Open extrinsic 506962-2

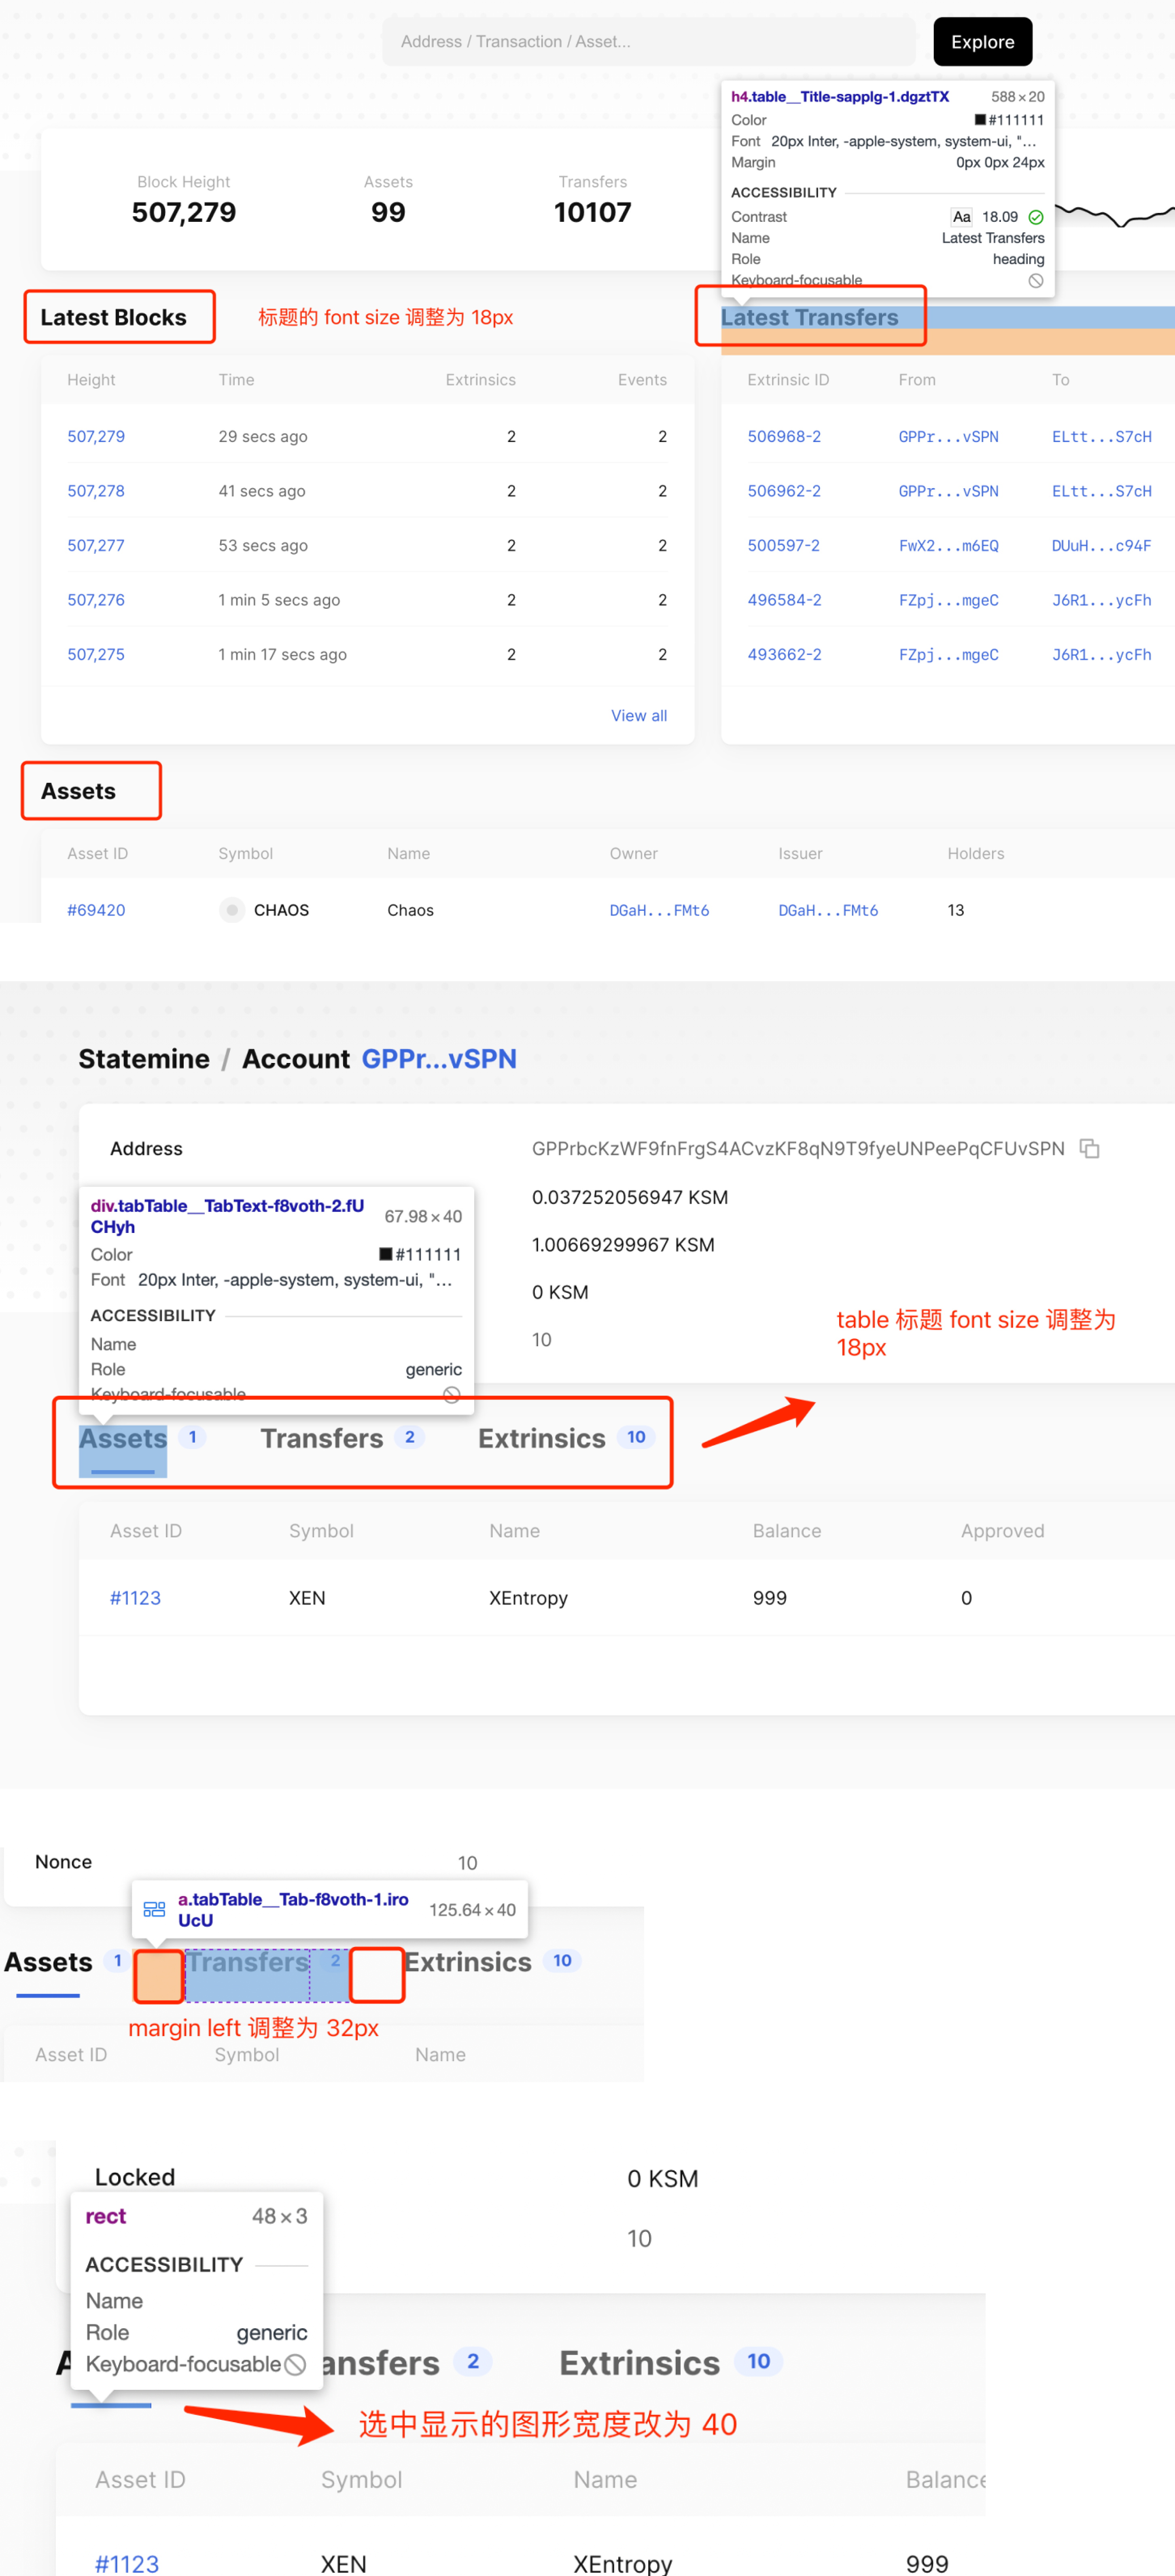tap(784, 491)
